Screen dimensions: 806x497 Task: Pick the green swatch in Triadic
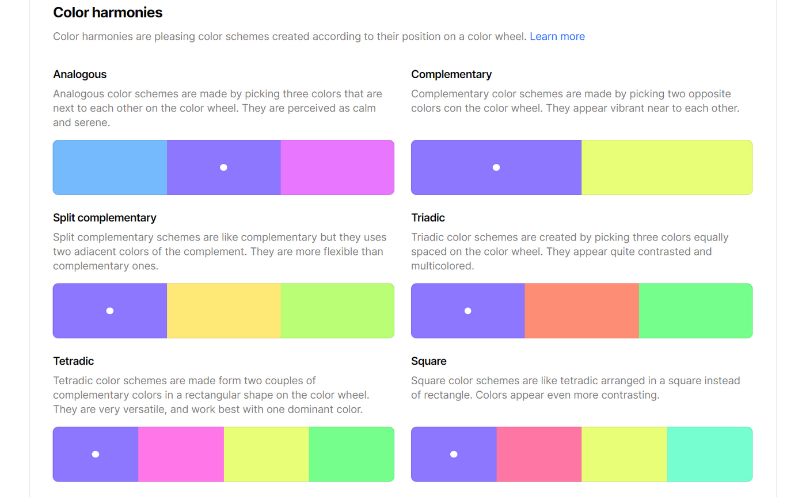tap(695, 311)
